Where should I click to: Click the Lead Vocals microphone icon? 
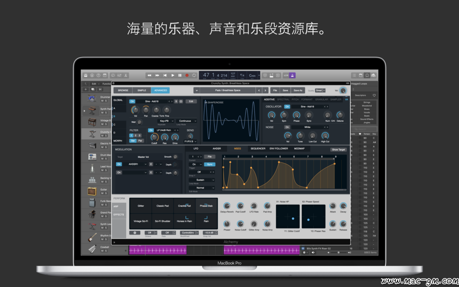point(92,168)
